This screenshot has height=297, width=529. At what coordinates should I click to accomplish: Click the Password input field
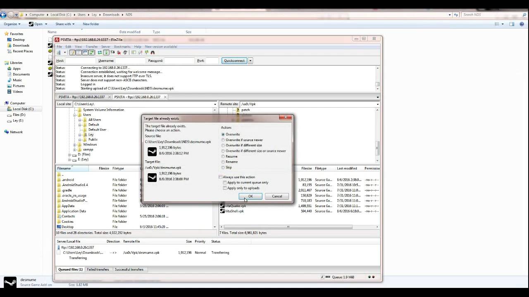coord(179,61)
